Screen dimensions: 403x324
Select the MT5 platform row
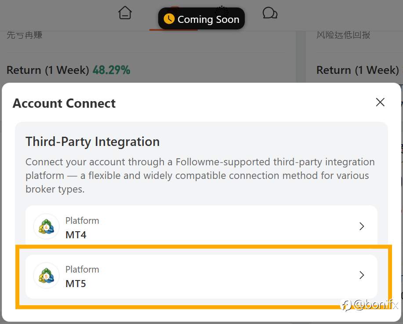click(x=201, y=276)
